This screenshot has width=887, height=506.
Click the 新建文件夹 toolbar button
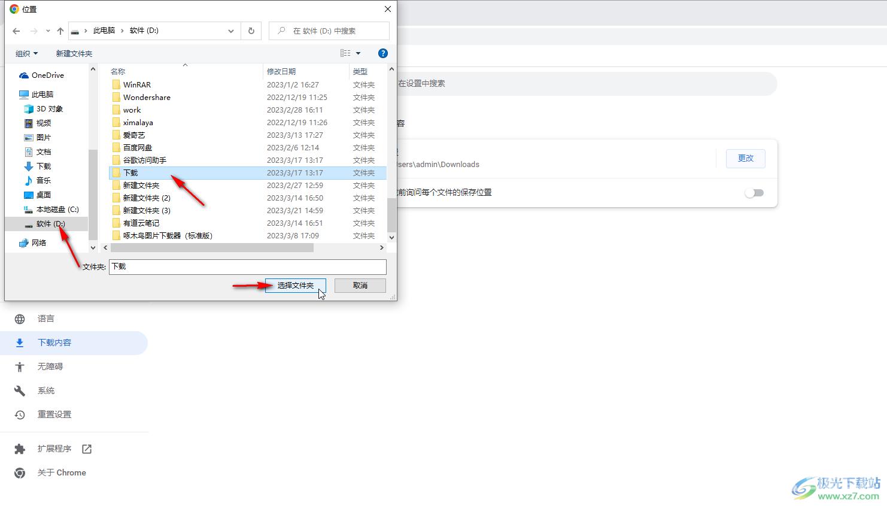[74, 53]
